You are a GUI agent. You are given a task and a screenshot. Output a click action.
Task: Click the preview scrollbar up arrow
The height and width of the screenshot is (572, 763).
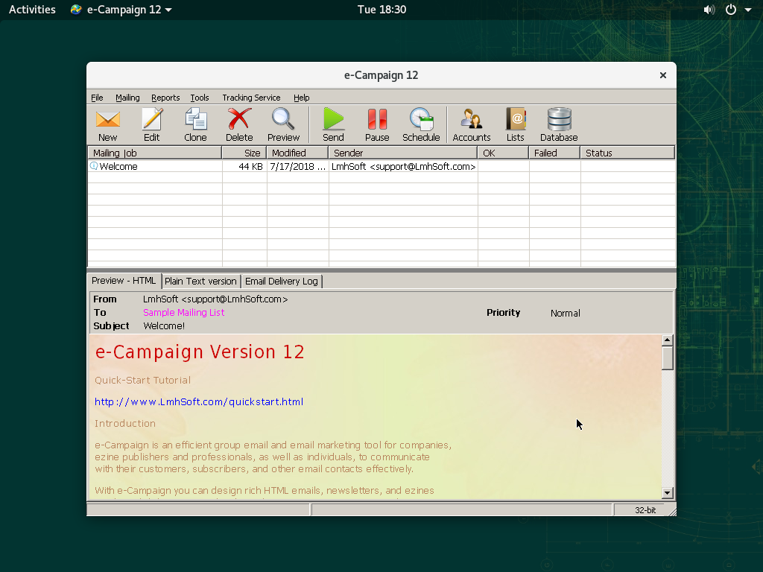point(667,340)
